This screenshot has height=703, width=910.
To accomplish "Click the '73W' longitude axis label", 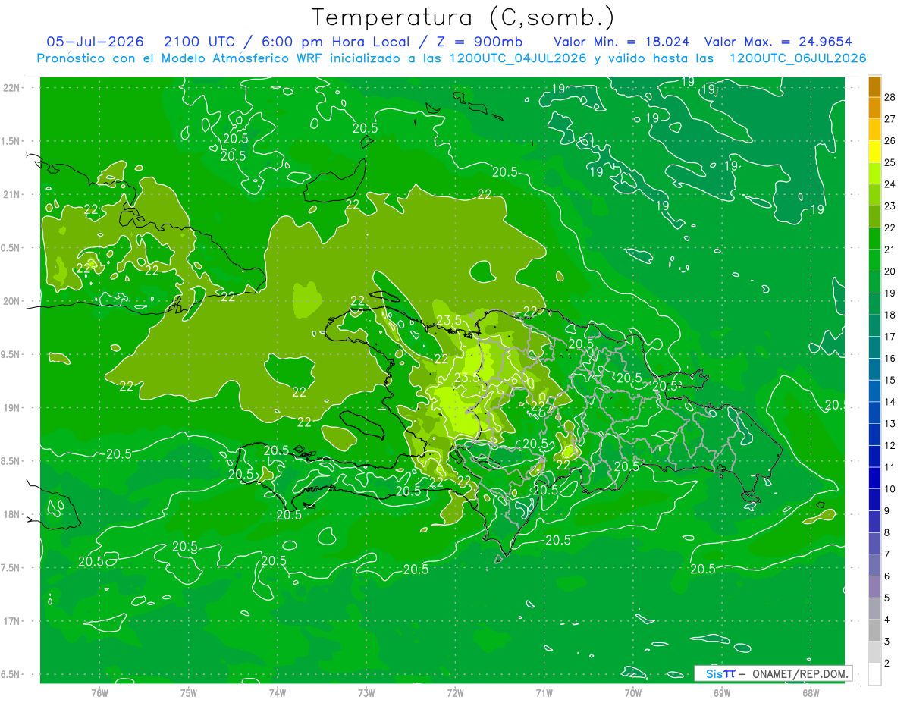I will tap(366, 692).
